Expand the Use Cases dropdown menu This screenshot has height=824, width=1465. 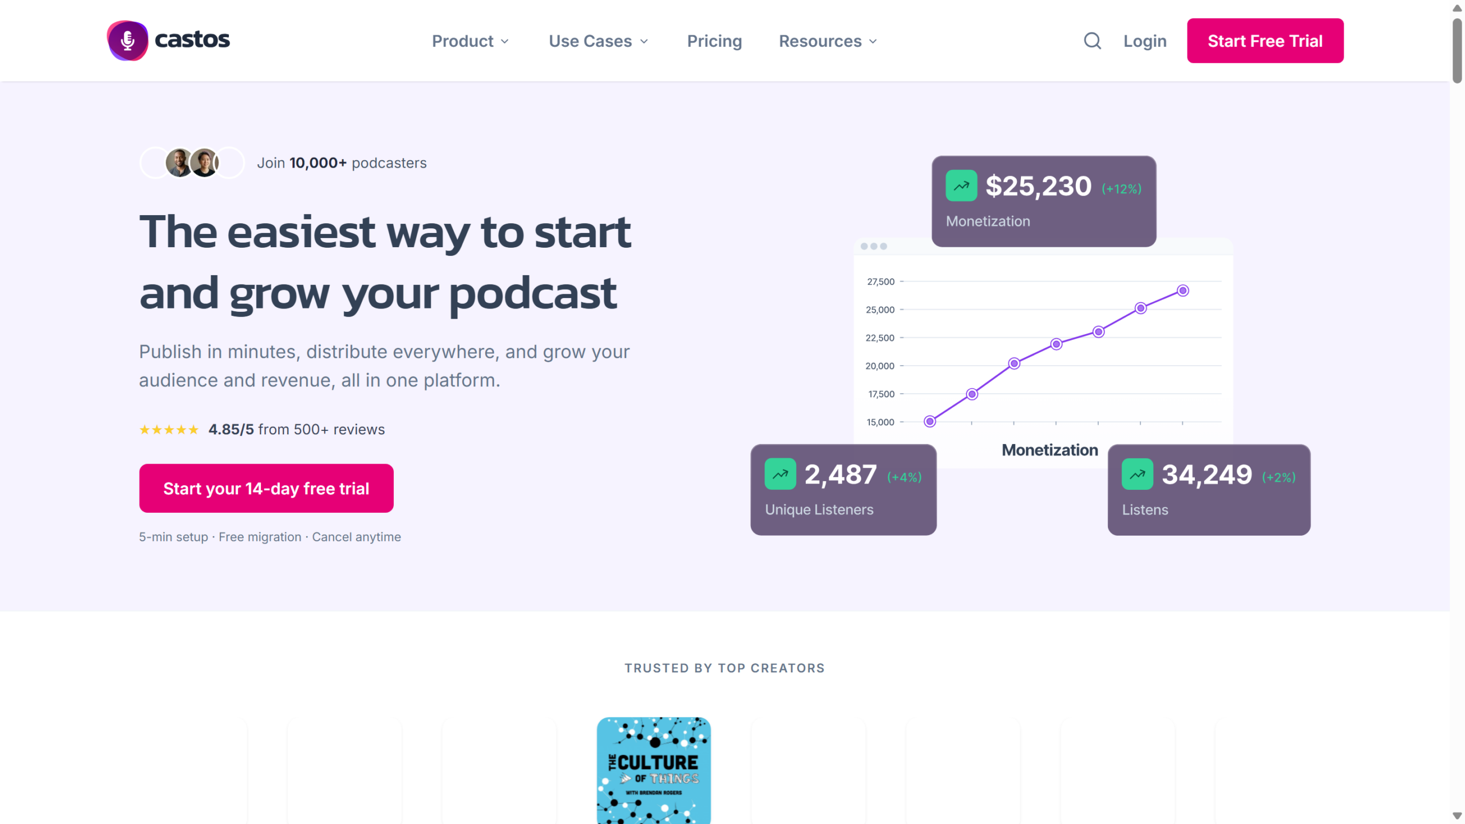point(599,41)
